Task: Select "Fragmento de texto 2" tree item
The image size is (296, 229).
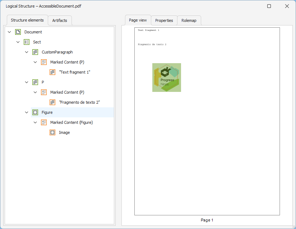Action: point(79,102)
